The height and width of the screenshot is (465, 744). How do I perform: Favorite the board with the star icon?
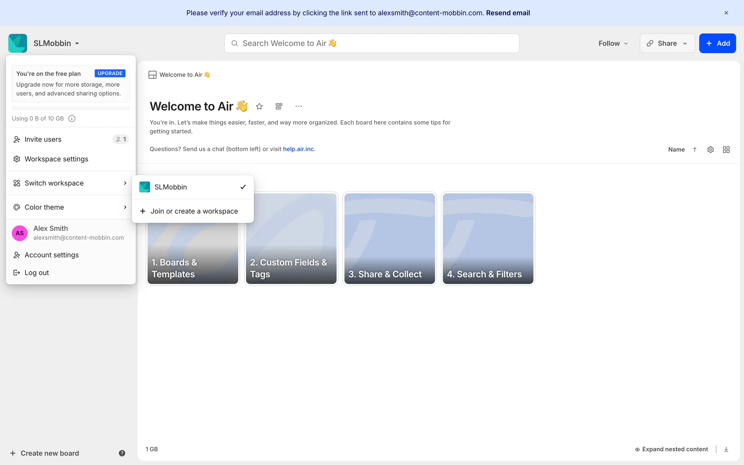click(259, 106)
